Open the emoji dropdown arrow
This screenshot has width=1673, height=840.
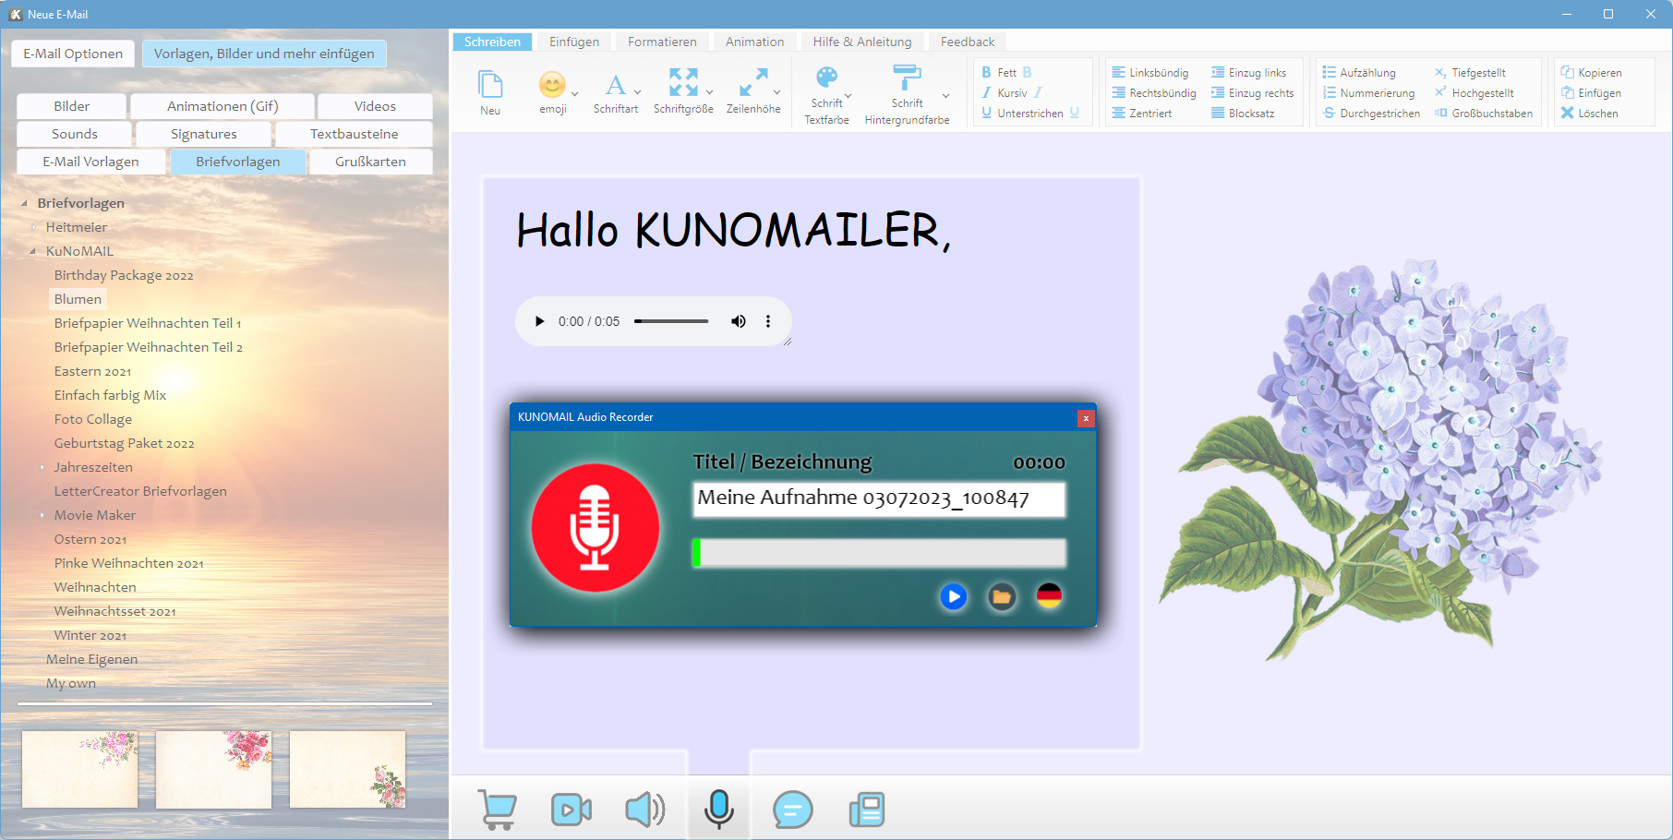click(575, 93)
